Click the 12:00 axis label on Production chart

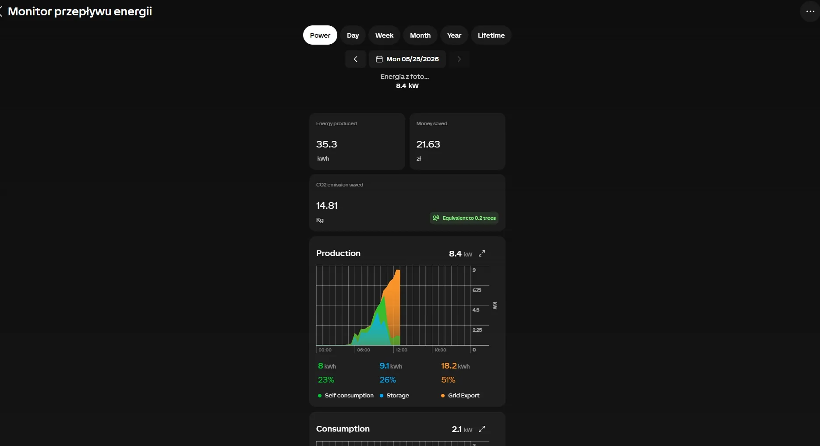pos(401,350)
